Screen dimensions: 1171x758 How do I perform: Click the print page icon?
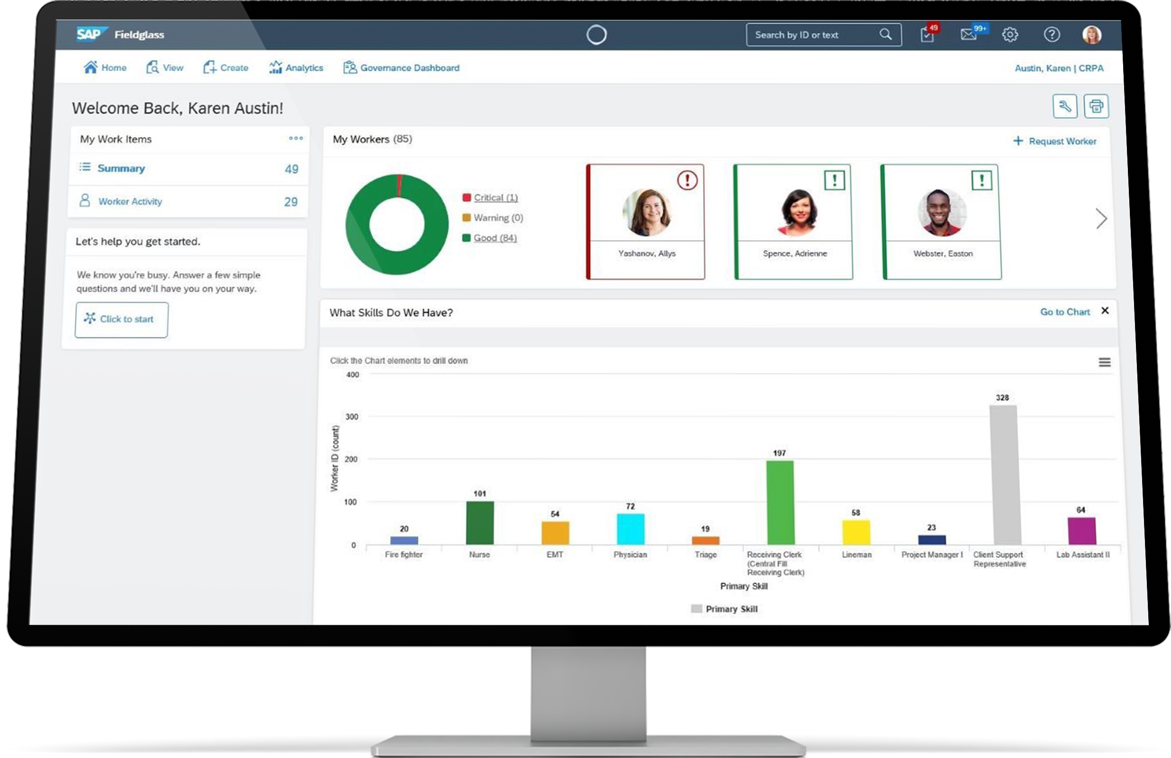[1096, 106]
